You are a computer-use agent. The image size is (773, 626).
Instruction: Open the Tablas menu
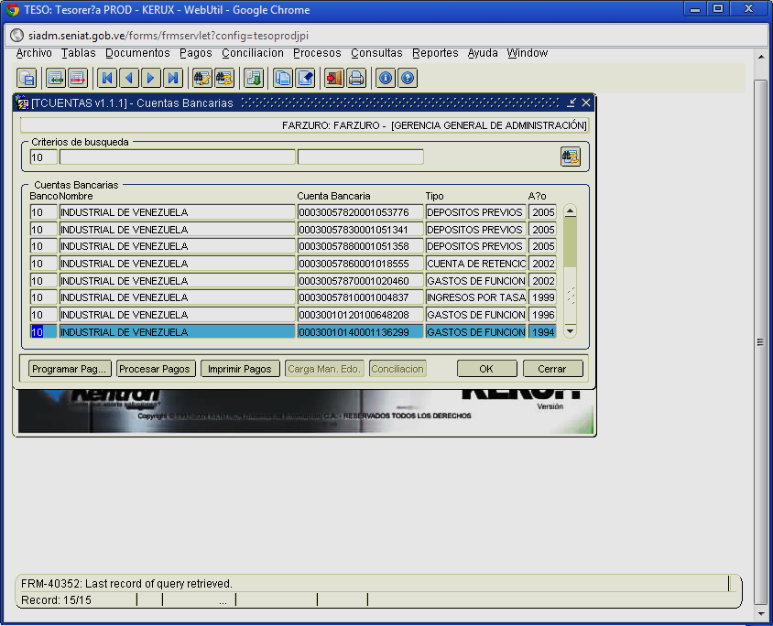[x=79, y=53]
